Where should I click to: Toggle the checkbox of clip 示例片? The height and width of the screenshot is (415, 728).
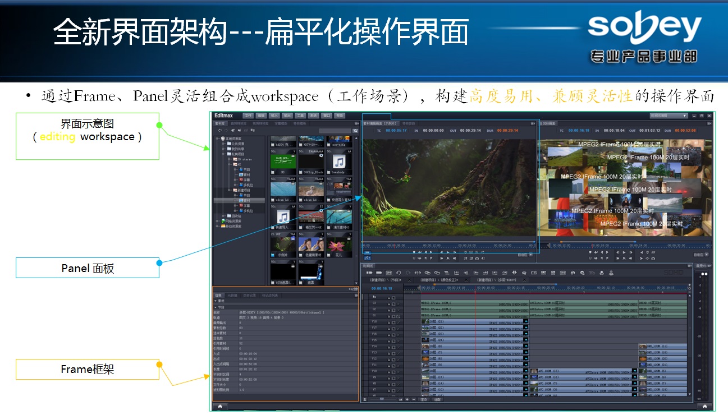[273, 255]
